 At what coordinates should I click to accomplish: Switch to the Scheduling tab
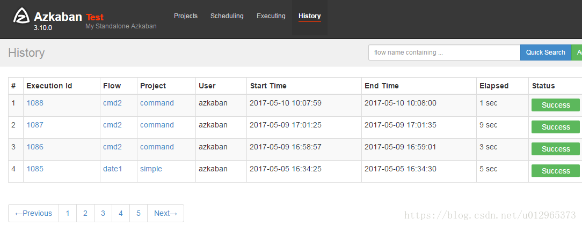[227, 16]
